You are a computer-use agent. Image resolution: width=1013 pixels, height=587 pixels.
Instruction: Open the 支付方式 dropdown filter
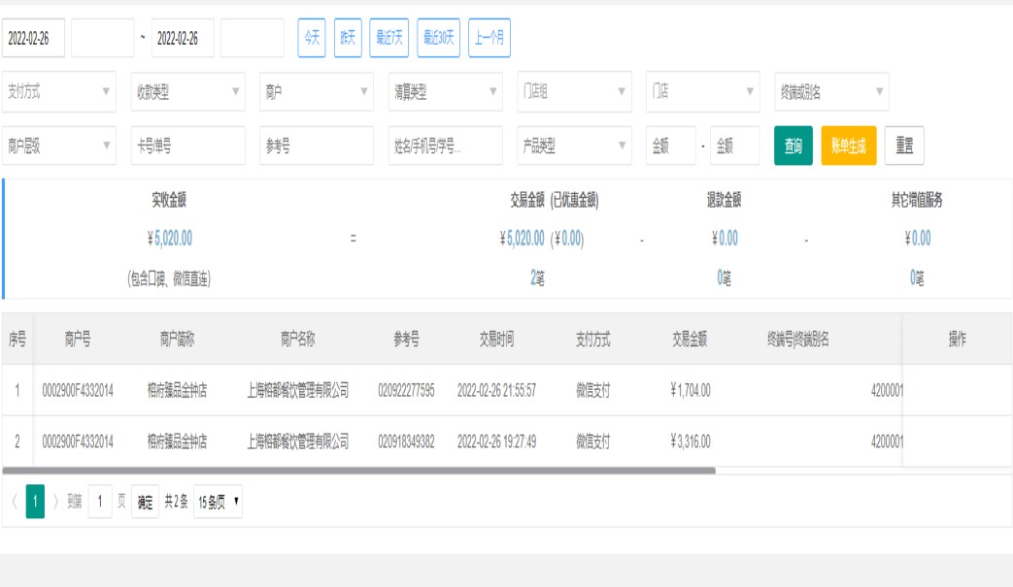point(59,92)
